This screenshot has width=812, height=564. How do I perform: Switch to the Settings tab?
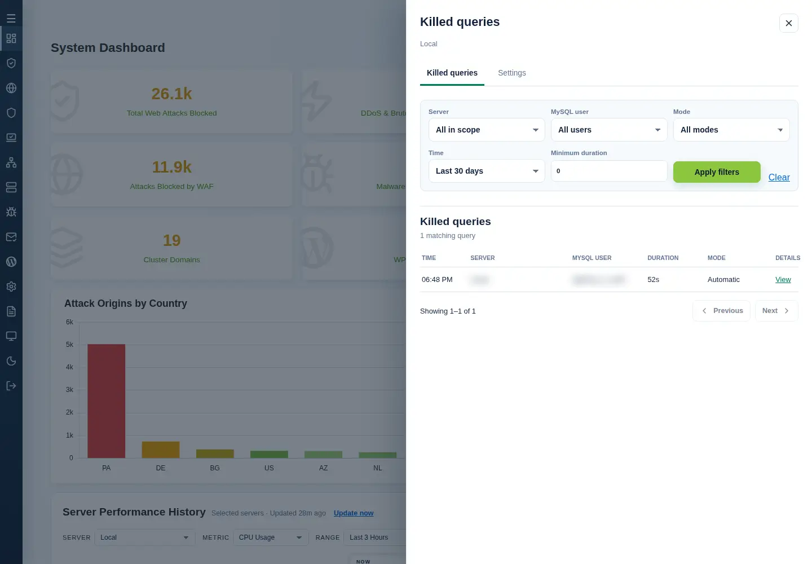[511, 73]
